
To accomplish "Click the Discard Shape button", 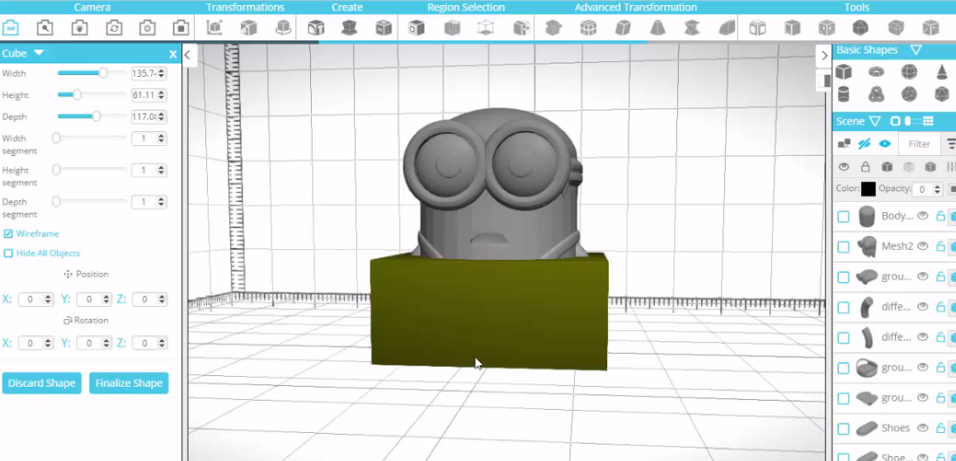I will click(41, 383).
